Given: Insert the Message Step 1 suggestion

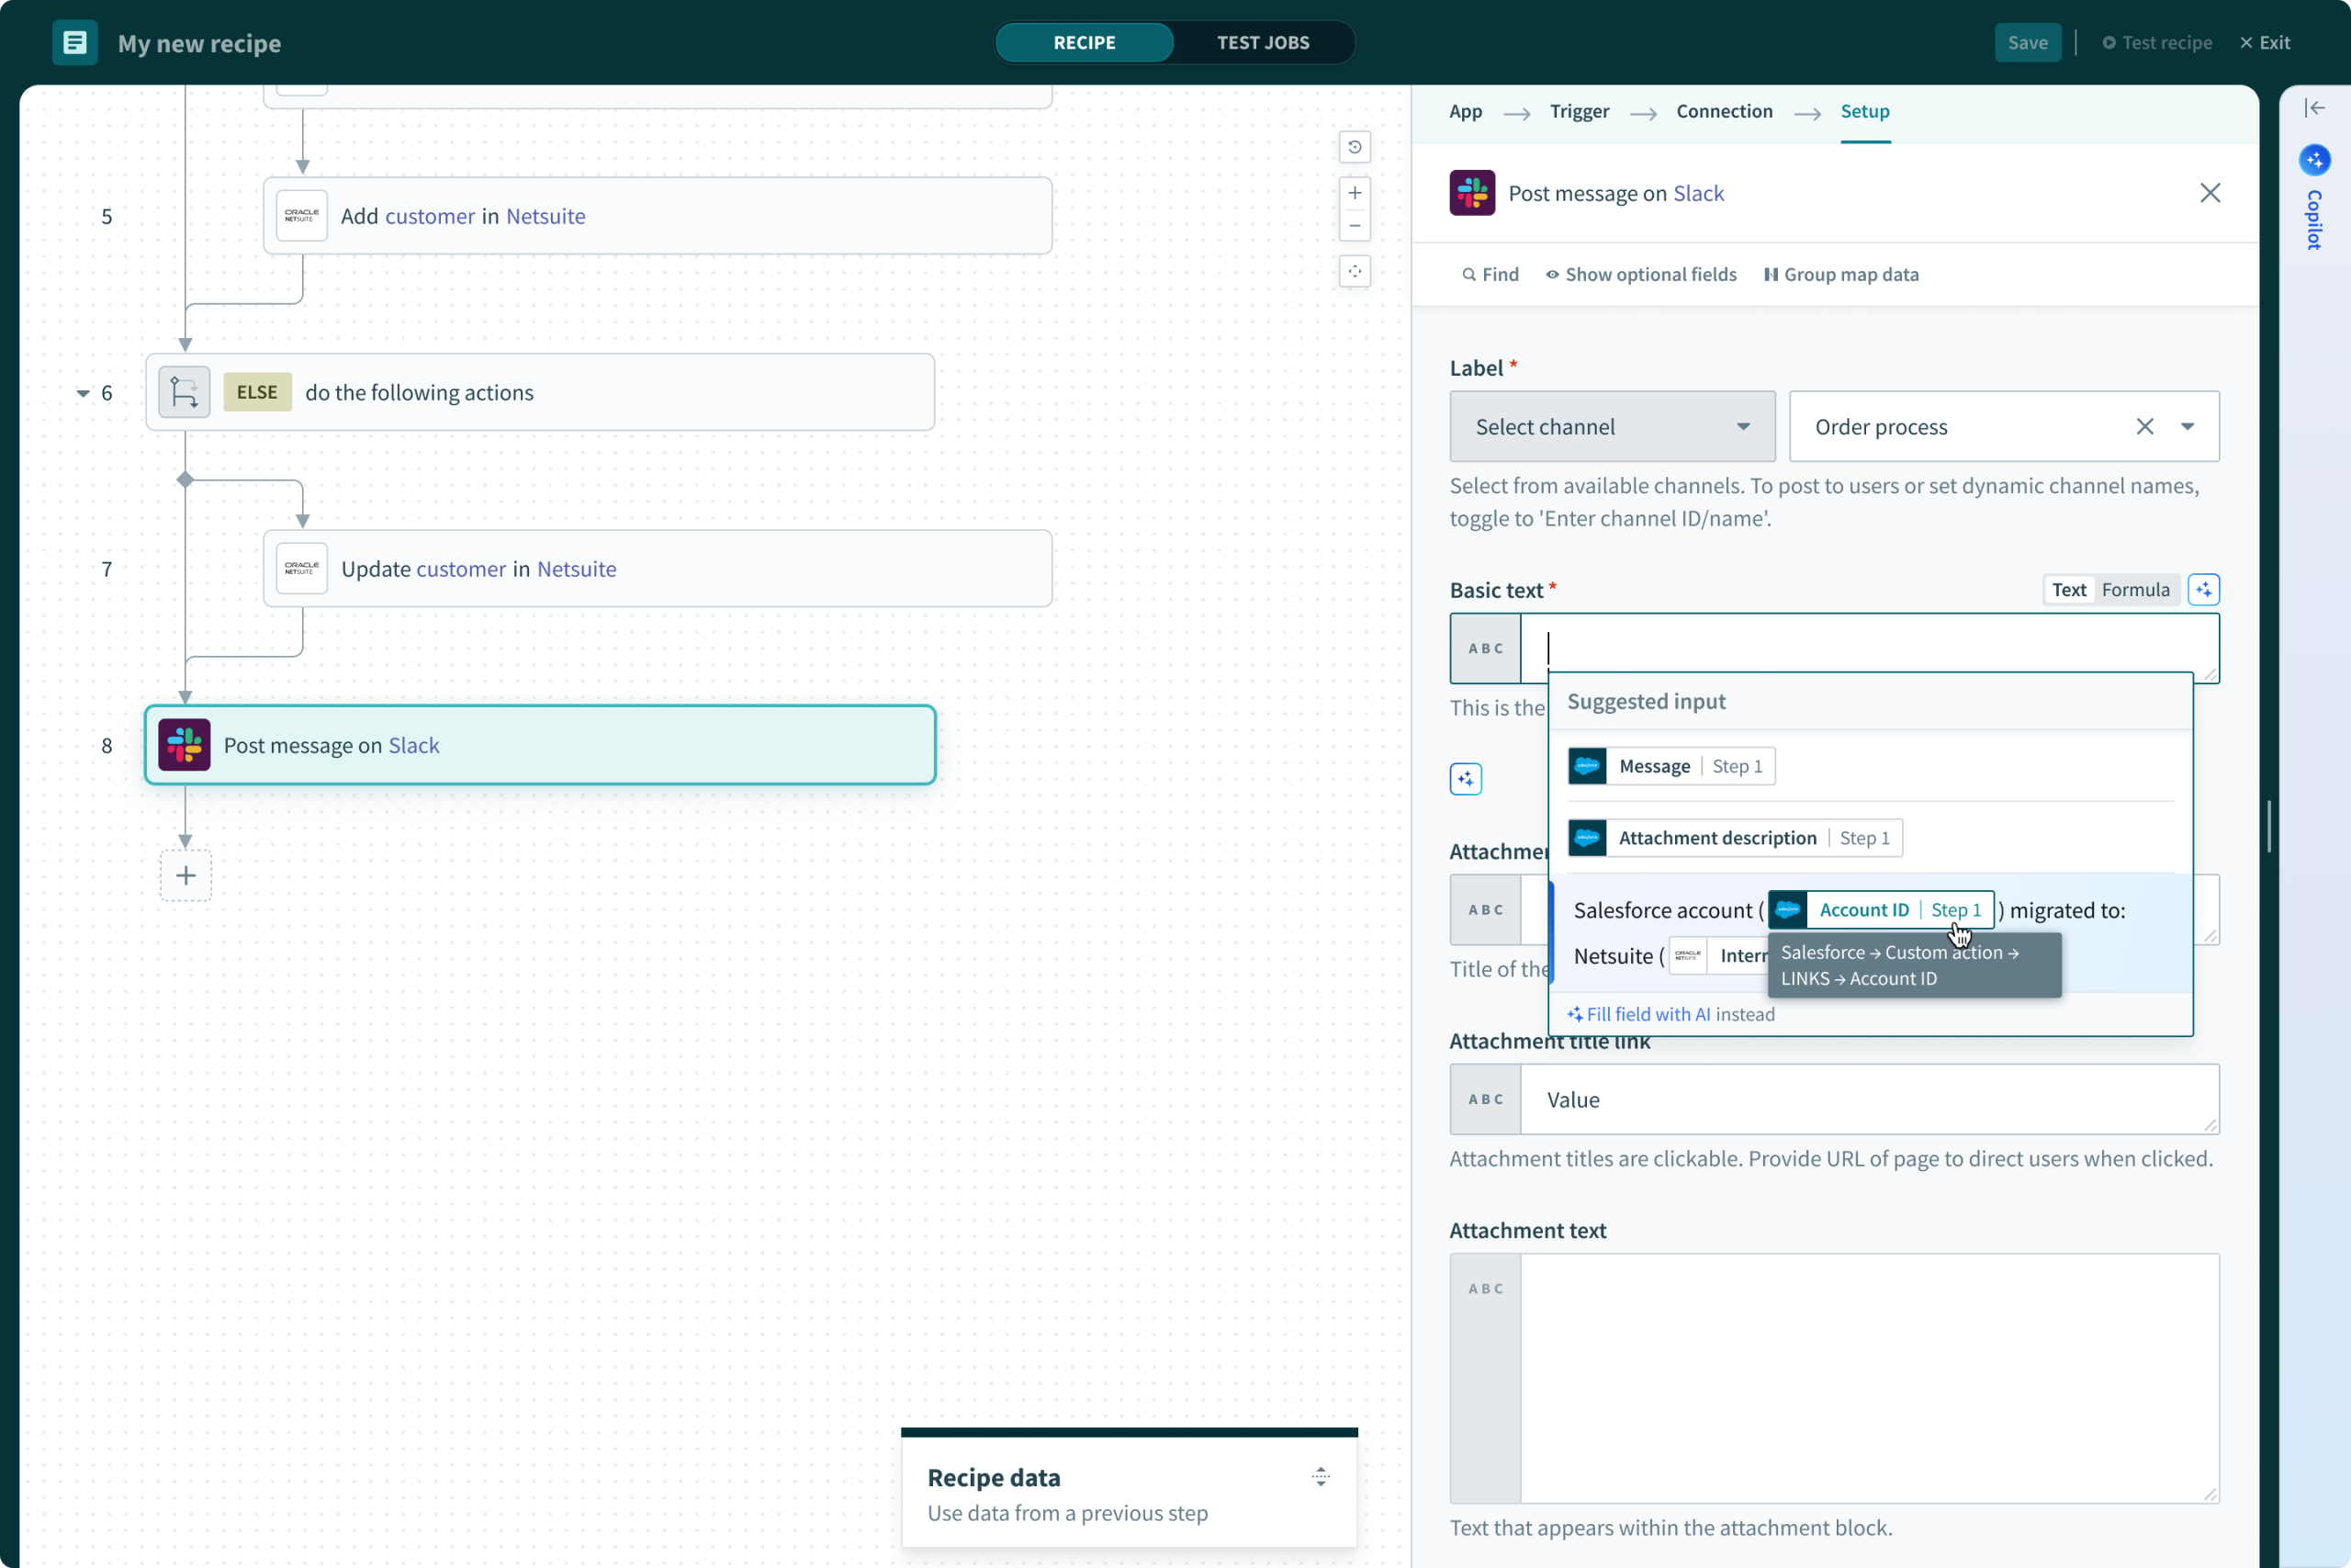Looking at the screenshot, I should 1671,766.
